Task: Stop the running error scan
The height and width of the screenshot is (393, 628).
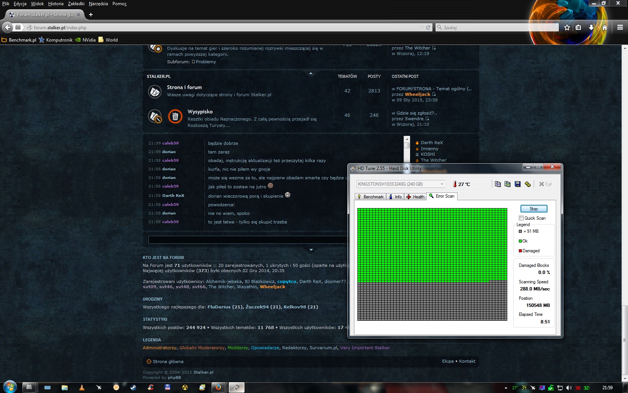Action: click(x=533, y=209)
